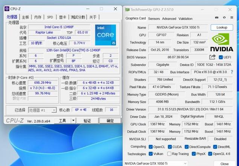Click the Device ID 10DE 1C82 value
Image resolution: width=239 pixels, height=166 pixels.
point(214,65)
